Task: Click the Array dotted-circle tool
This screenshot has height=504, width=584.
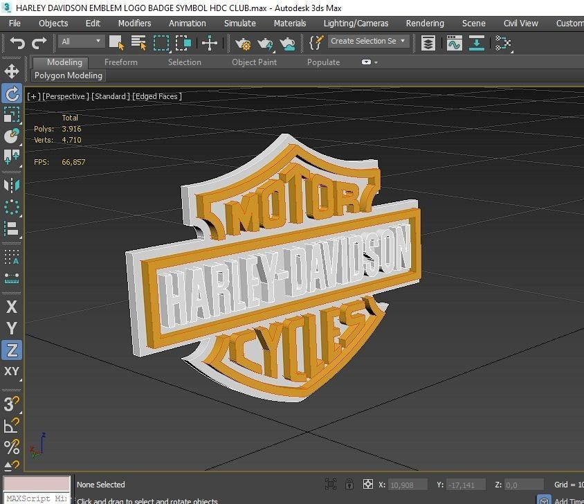Action: (x=12, y=207)
